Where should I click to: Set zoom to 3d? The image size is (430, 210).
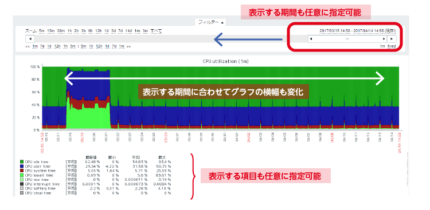[114, 31]
